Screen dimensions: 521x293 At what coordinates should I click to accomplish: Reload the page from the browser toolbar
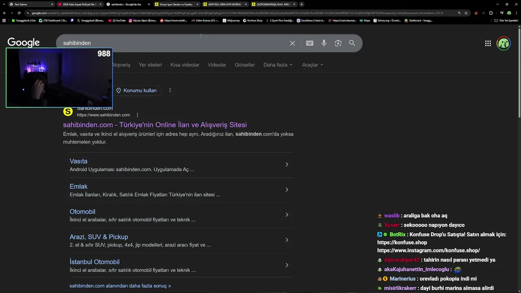click(19, 13)
